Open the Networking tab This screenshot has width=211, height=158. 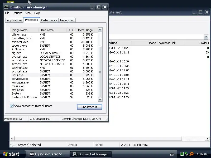click(x=67, y=20)
